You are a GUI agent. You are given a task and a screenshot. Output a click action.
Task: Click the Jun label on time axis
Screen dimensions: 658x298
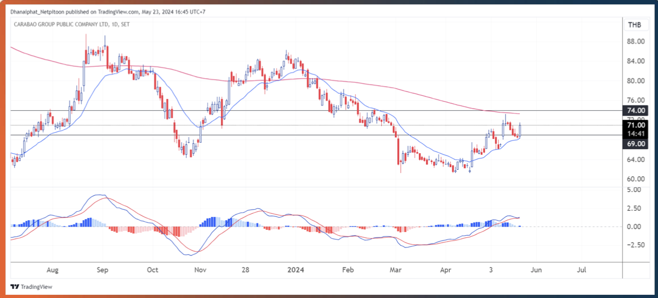click(536, 270)
